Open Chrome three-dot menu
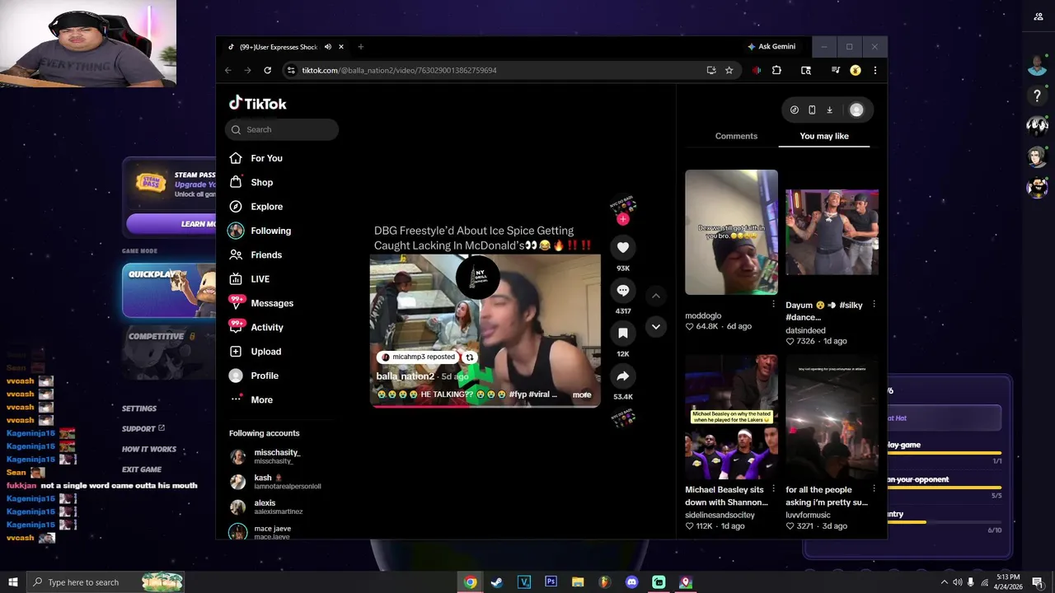 (x=874, y=71)
